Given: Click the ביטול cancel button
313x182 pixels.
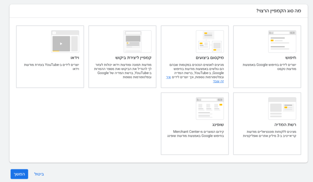Looking at the screenshot, I should point(39,174).
